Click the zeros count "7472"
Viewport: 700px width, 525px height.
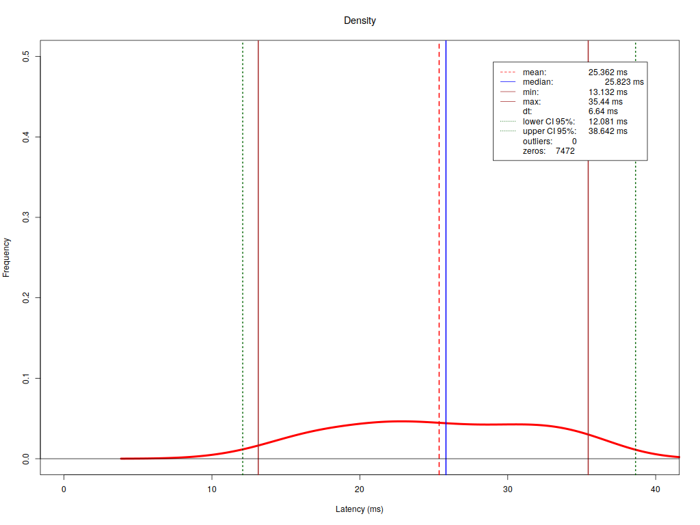pyautogui.click(x=565, y=151)
